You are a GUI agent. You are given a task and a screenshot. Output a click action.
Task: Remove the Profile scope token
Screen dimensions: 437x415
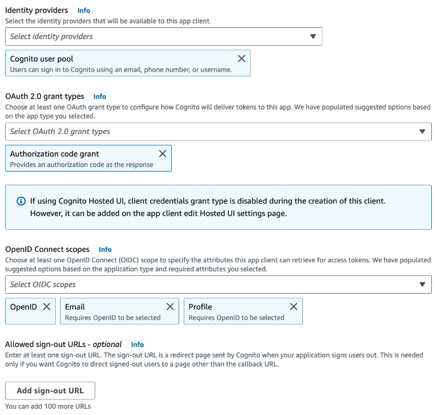293,307
